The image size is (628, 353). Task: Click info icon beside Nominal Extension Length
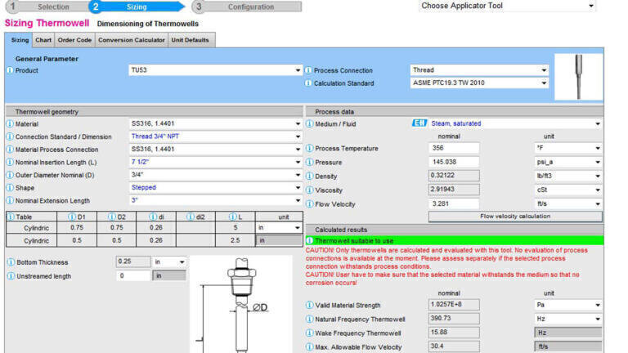10,200
